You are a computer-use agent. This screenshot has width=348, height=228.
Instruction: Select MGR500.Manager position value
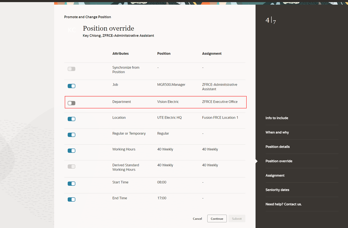(x=171, y=85)
